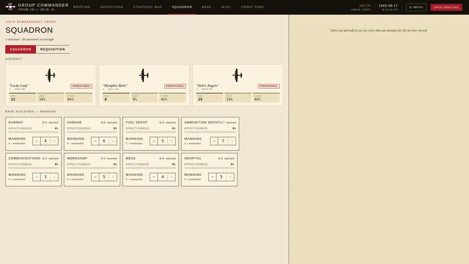469x264 pixels.
Task: Increase Hangar manning with plus button
Action: tap(113, 141)
